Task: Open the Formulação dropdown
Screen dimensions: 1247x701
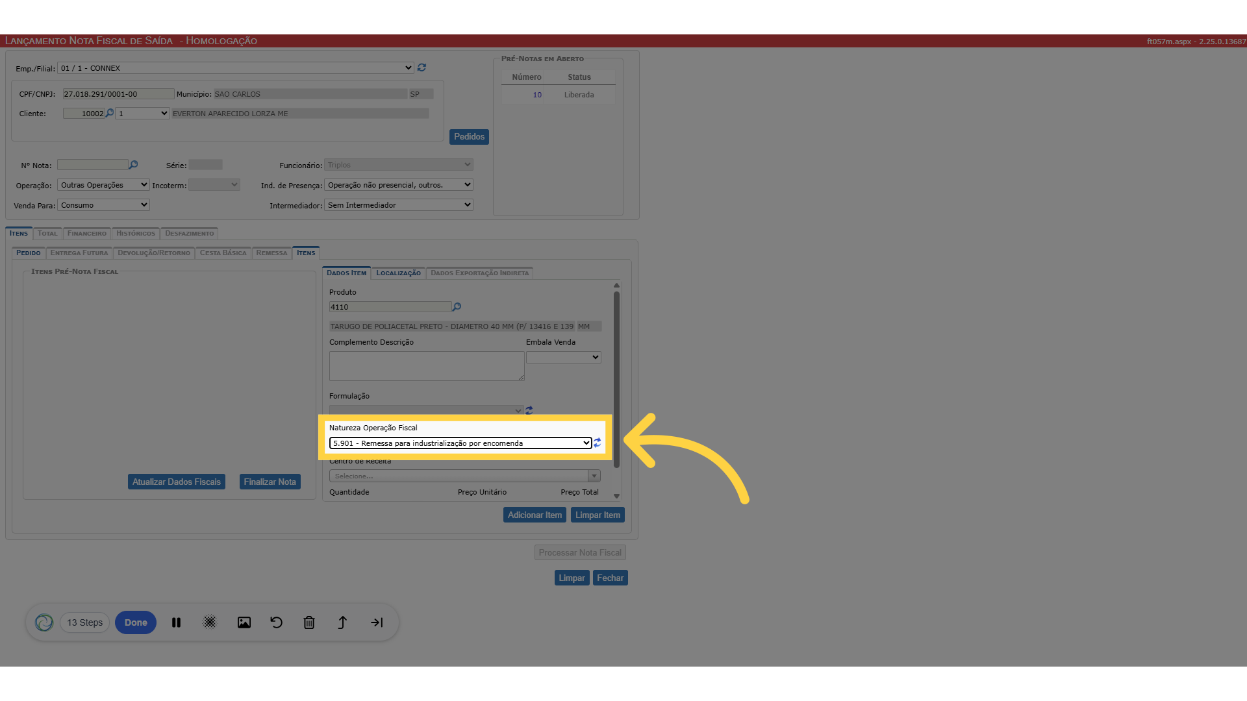Action: 426,410
